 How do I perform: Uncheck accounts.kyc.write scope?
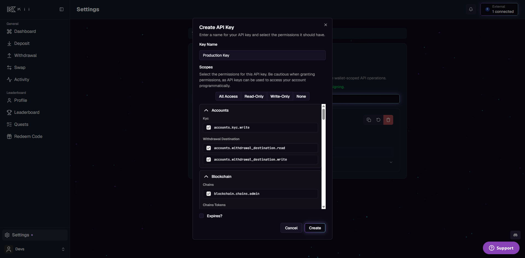click(x=209, y=127)
